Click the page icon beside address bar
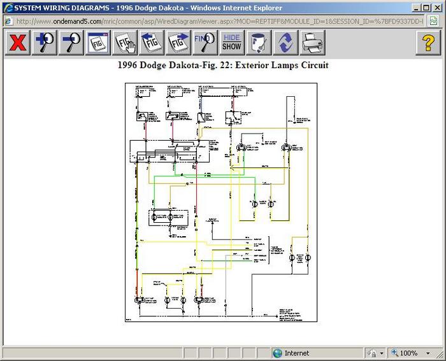Image resolution: width=446 pixels, height=361 pixels. 433,21
